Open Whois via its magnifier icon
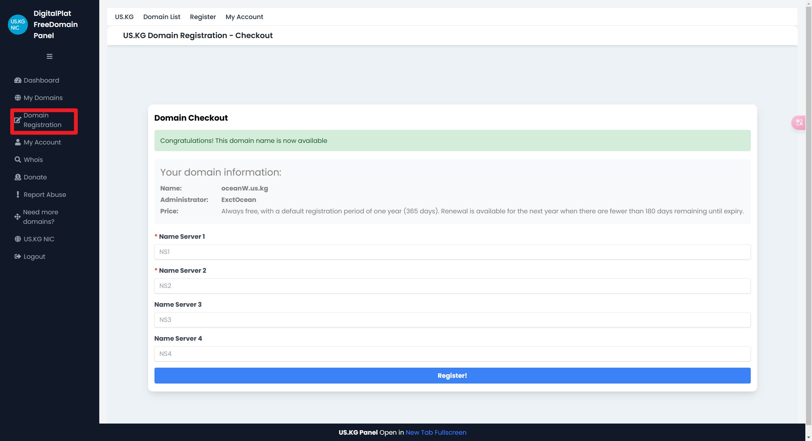The image size is (812, 441). pos(18,160)
